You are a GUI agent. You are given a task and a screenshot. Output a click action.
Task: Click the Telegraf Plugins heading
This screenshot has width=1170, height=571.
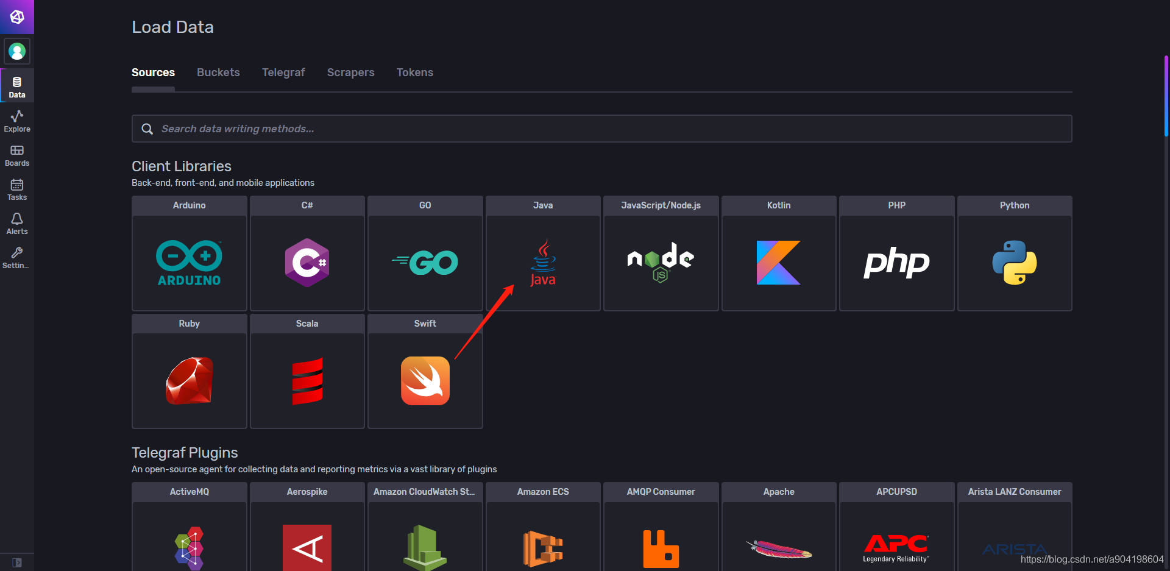[185, 453]
